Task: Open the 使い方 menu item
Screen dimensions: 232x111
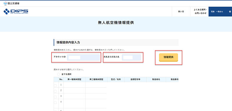Action: tap(181, 12)
